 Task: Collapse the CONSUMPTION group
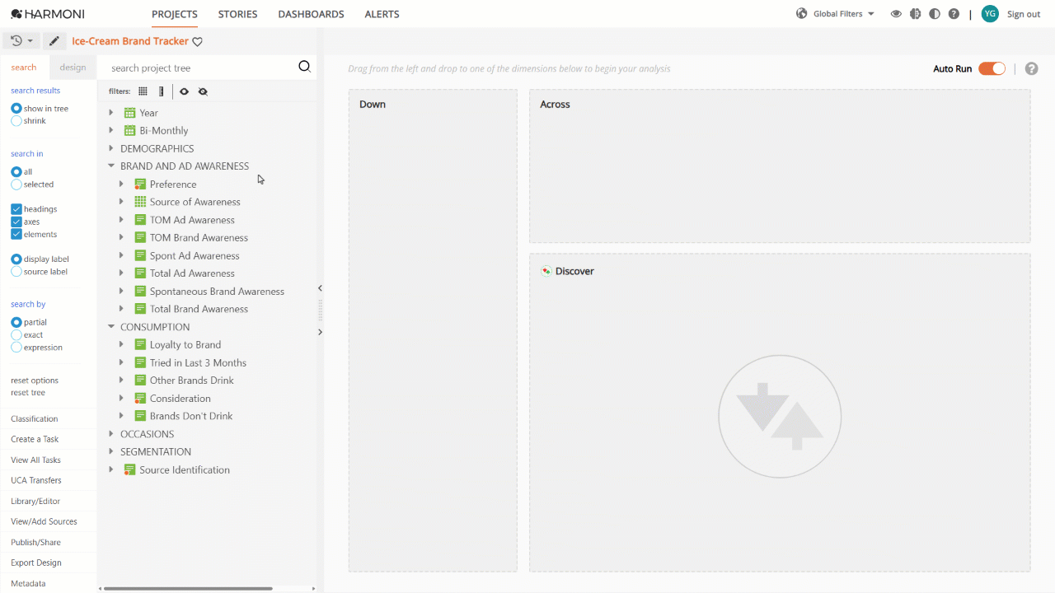(111, 327)
